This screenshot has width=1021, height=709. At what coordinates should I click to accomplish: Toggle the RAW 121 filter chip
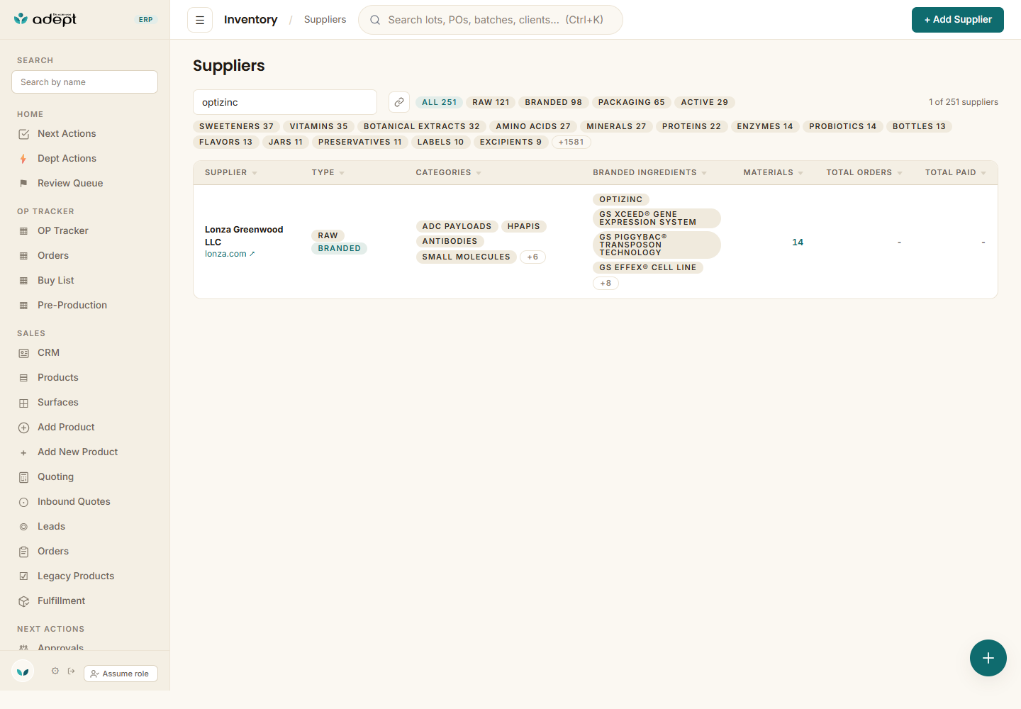491,102
